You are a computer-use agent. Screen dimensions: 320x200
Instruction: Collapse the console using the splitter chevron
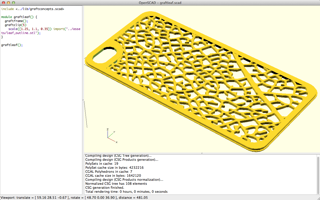[201, 153]
